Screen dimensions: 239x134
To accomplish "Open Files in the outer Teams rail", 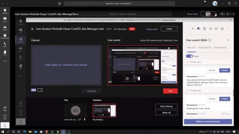I will [5, 53].
